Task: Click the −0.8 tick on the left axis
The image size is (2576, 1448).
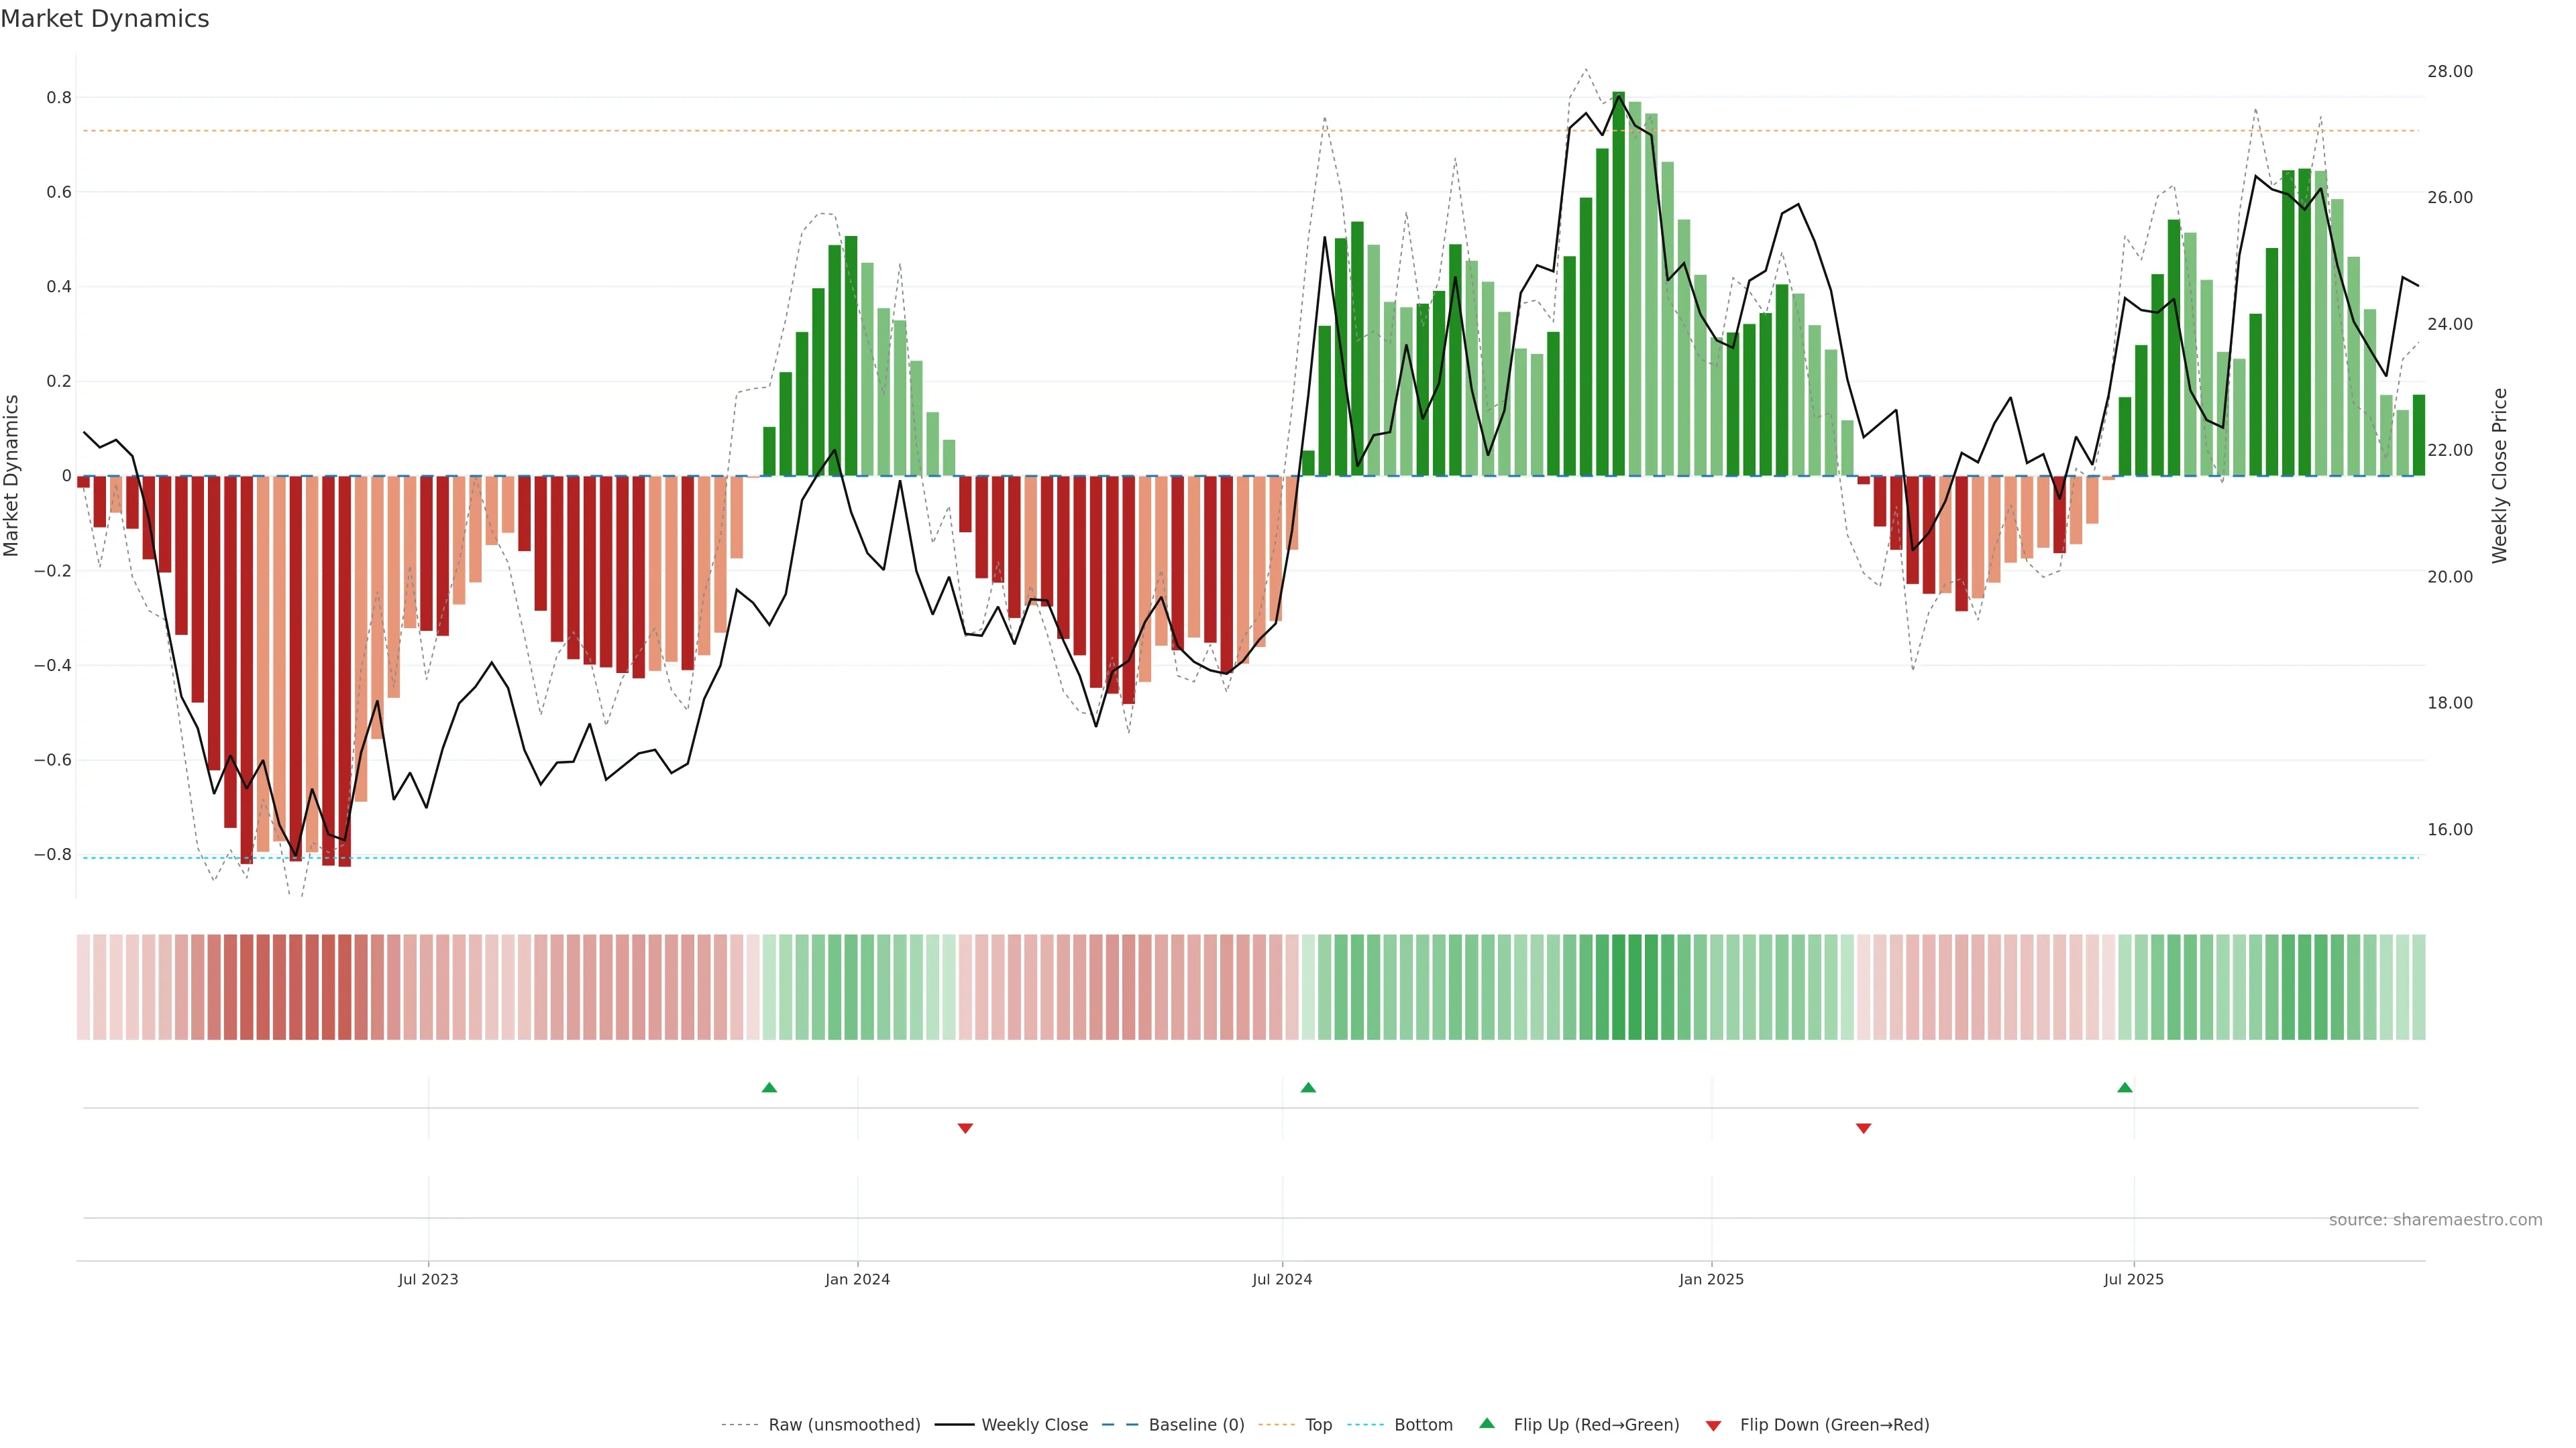Action: (x=52, y=855)
